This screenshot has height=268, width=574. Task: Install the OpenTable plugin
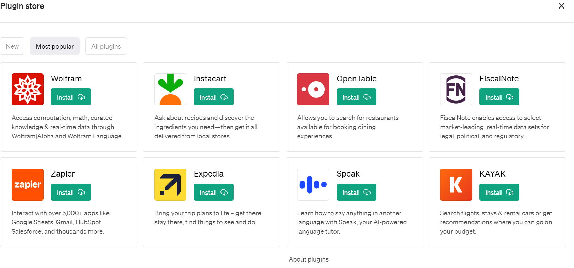tap(357, 97)
